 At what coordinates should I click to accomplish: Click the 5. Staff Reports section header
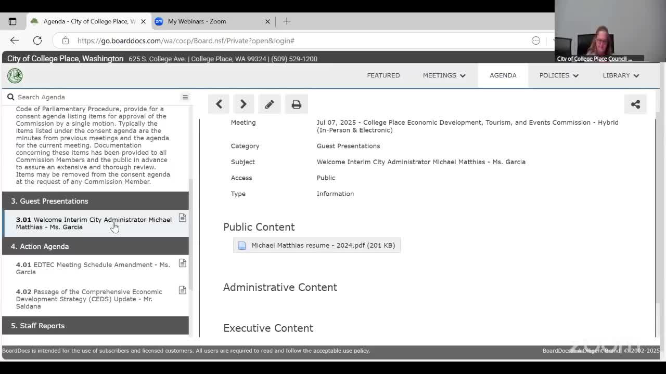click(96, 326)
